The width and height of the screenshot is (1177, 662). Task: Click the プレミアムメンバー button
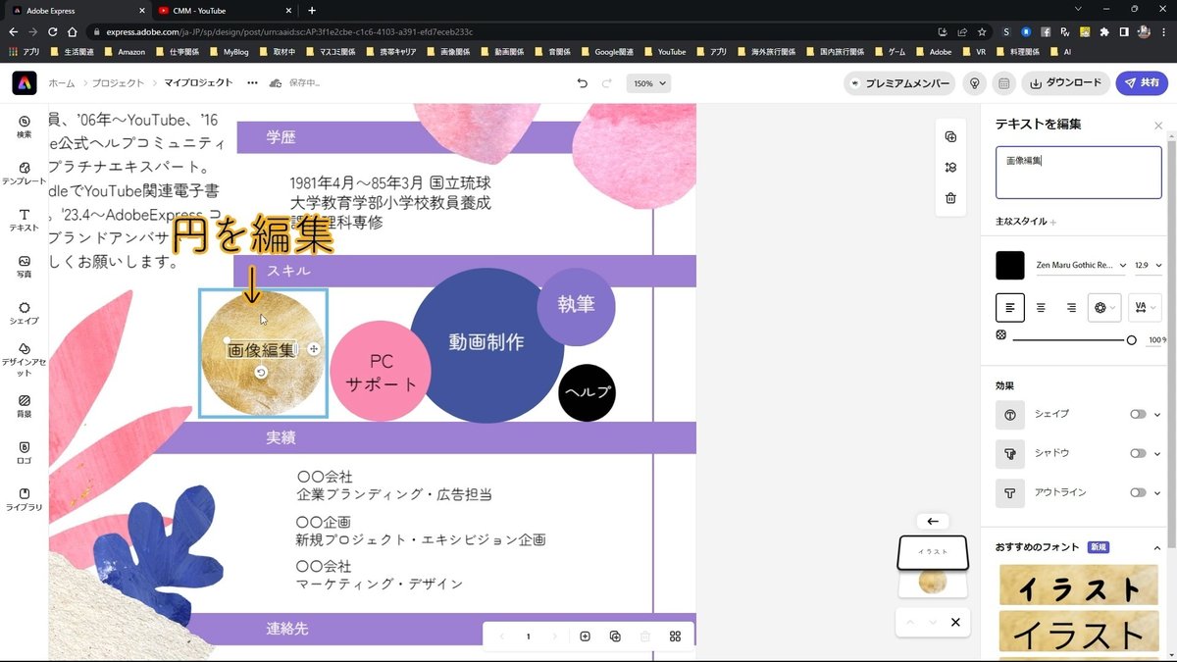(899, 83)
